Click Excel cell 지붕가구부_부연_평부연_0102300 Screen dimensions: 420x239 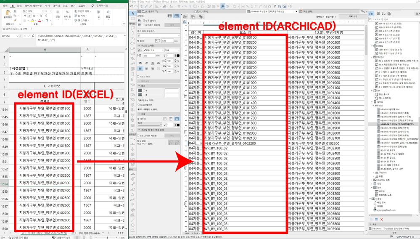coord(45,183)
